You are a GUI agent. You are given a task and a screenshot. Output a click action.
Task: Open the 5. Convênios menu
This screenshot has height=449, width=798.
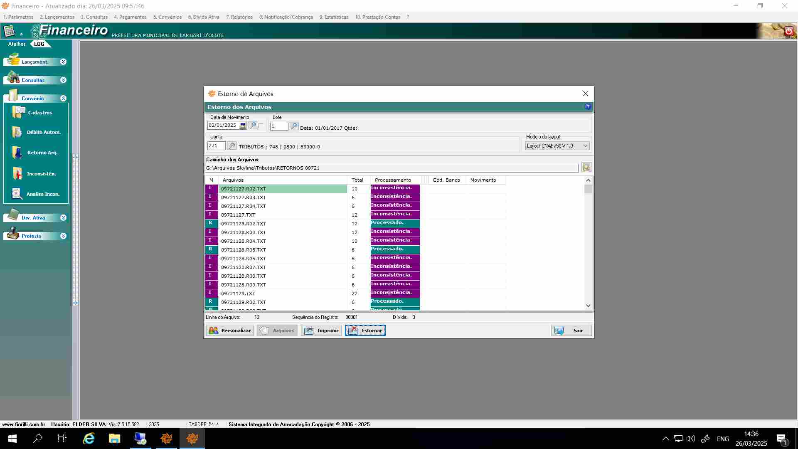(x=167, y=17)
